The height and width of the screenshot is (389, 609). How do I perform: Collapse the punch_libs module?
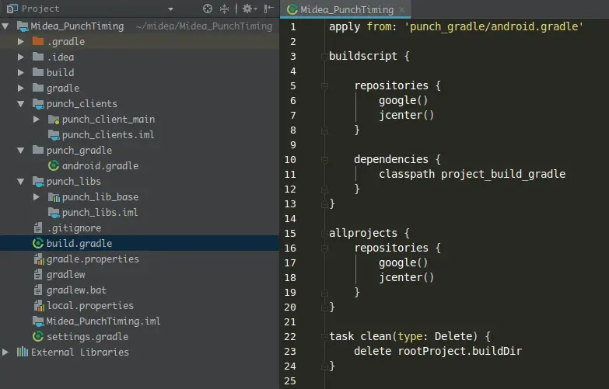point(21,182)
